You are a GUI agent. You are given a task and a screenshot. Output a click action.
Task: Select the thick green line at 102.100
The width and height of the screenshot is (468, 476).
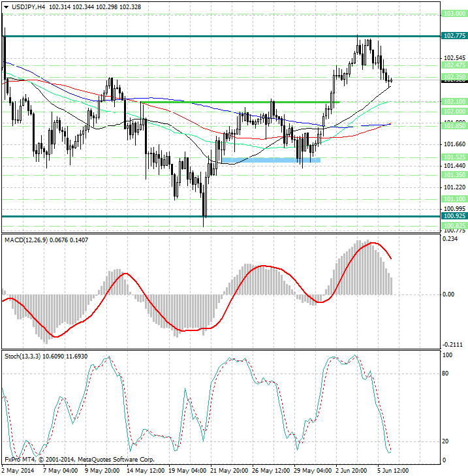tap(240, 103)
